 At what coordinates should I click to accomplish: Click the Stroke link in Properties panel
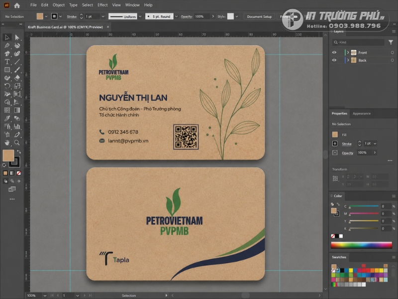[347, 144]
